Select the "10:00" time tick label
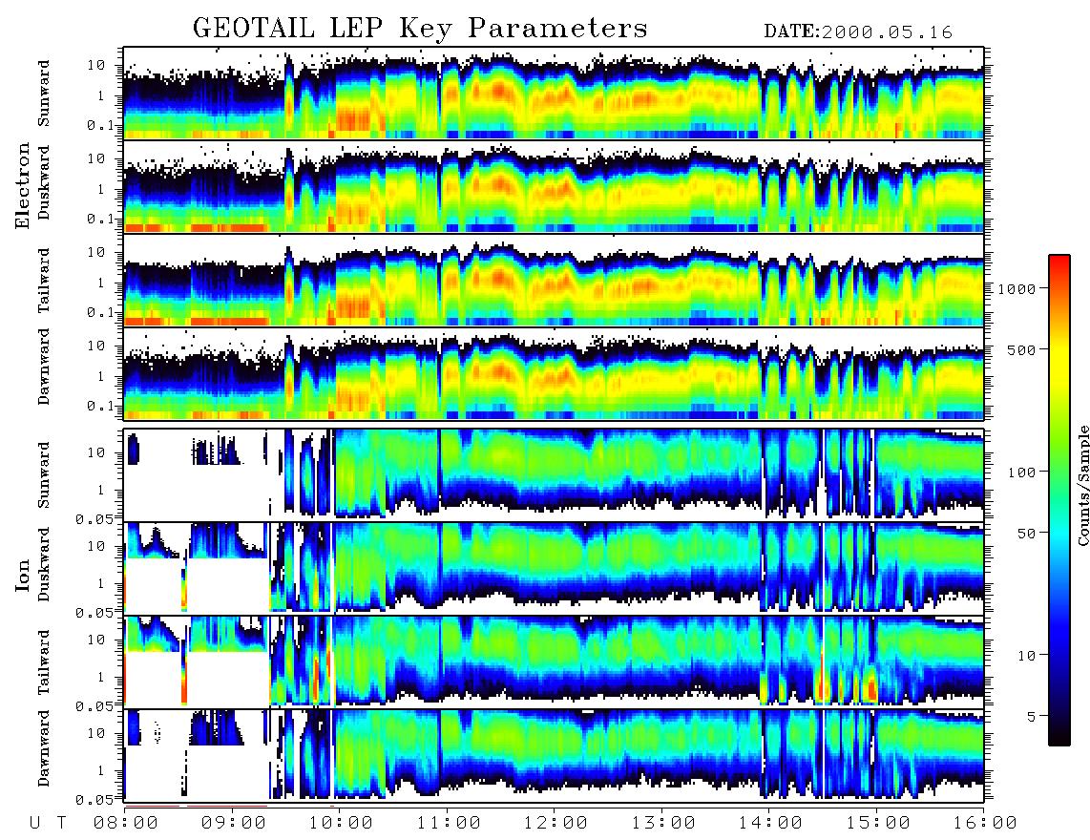 point(342,824)
